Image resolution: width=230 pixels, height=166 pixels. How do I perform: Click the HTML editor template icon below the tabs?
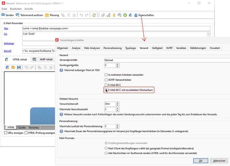(7, 67)
